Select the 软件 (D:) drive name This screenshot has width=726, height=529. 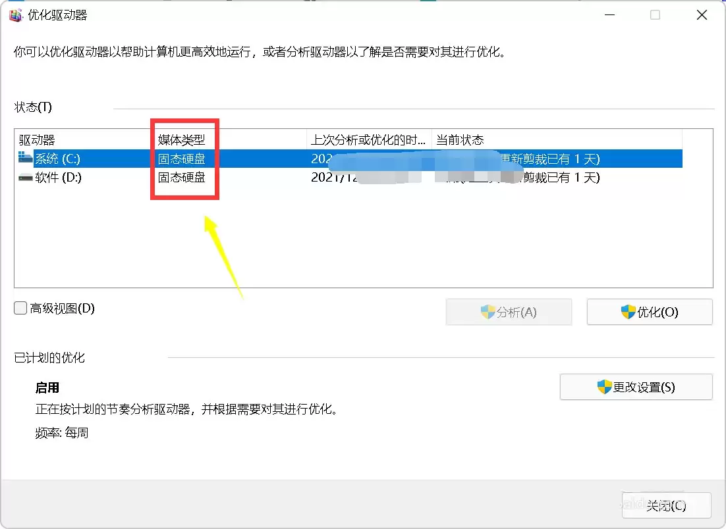(58, 178)
